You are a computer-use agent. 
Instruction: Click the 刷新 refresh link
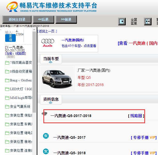tap(11, 57)
